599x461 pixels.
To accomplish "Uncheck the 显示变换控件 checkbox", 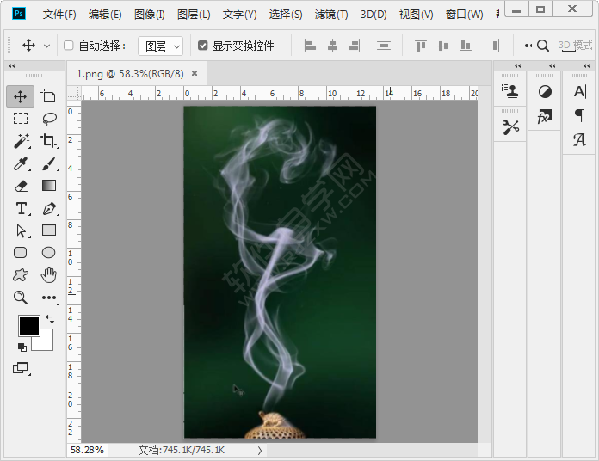I will point(203,46).
